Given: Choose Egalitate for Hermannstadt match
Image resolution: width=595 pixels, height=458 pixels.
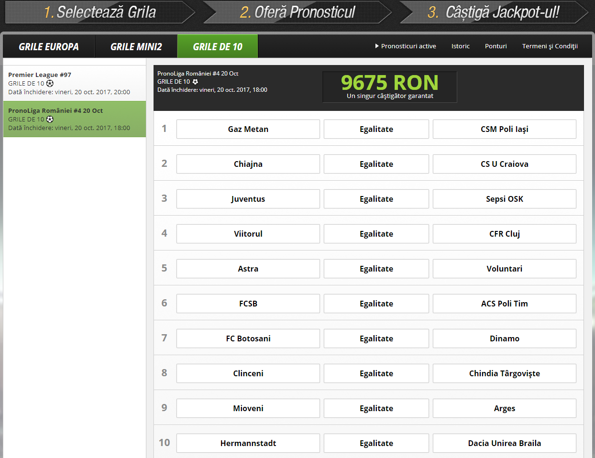Looking at the screenshot, I should (x=376, y=443).
